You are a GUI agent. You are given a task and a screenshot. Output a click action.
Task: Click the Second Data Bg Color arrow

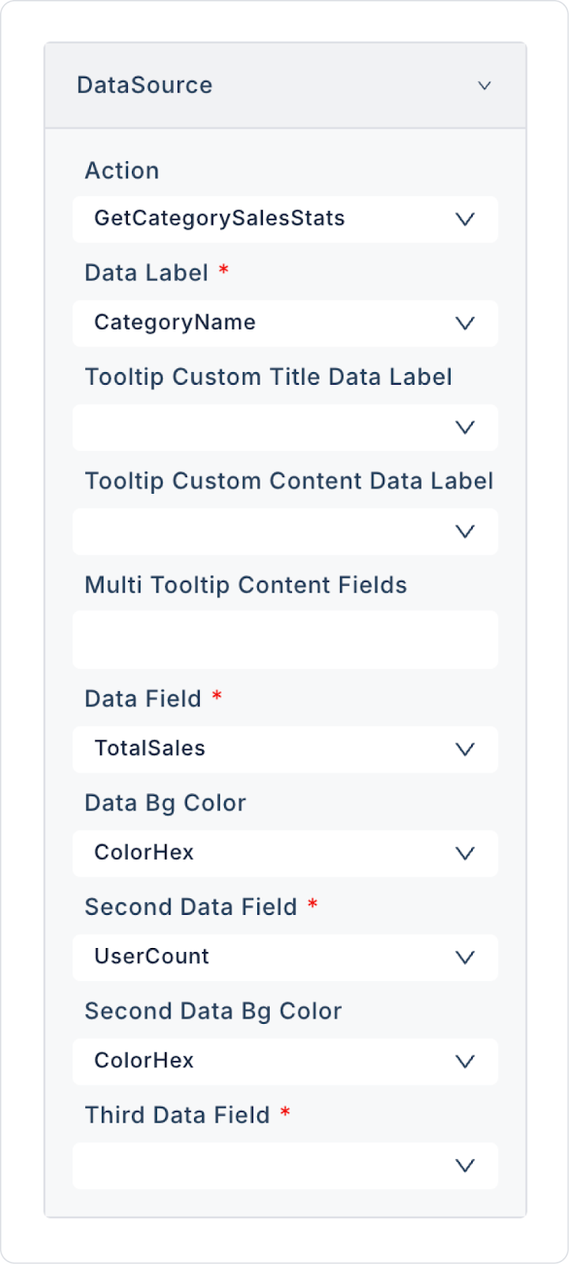click(x=465, y=1062)
